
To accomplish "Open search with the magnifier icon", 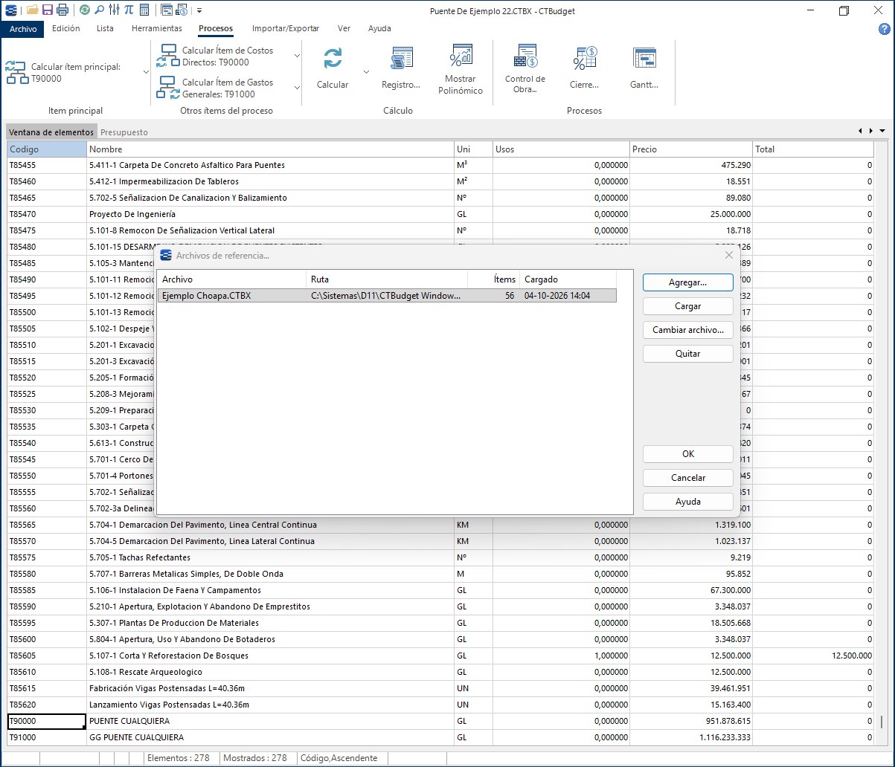I will tap(99, 10).
